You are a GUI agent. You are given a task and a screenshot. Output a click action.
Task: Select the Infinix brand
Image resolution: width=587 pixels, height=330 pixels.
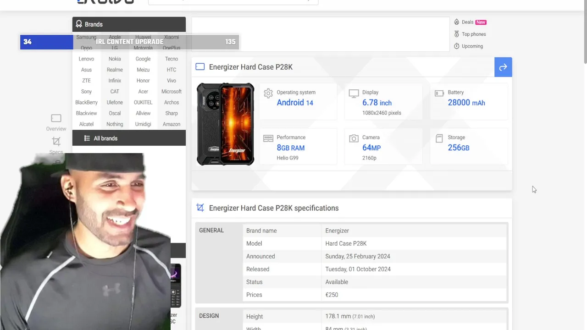point(115,81)
